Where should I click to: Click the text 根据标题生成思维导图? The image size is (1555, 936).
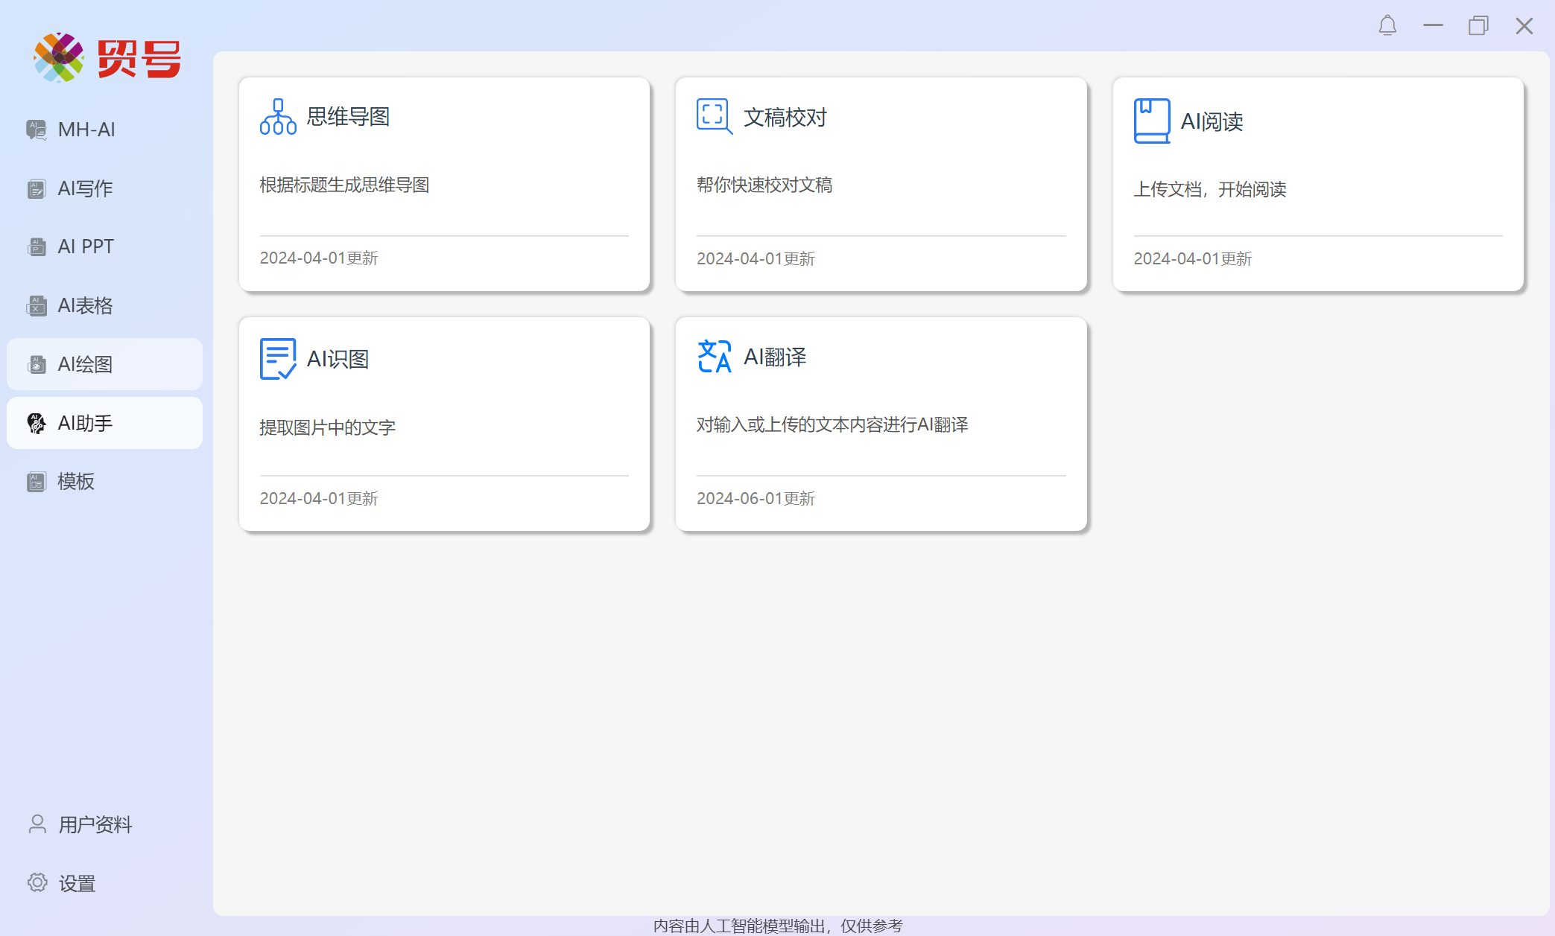tap(344, 185)
